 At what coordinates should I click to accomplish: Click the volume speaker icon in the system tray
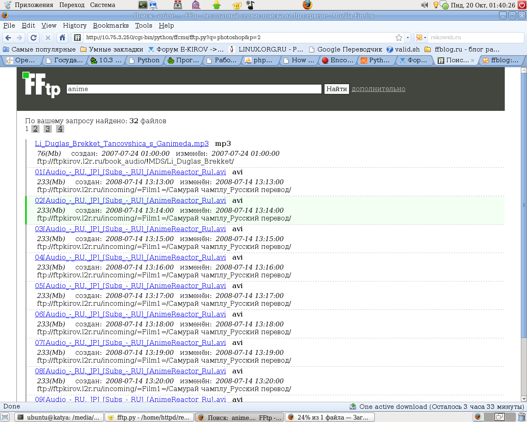[x=424, y=5]
